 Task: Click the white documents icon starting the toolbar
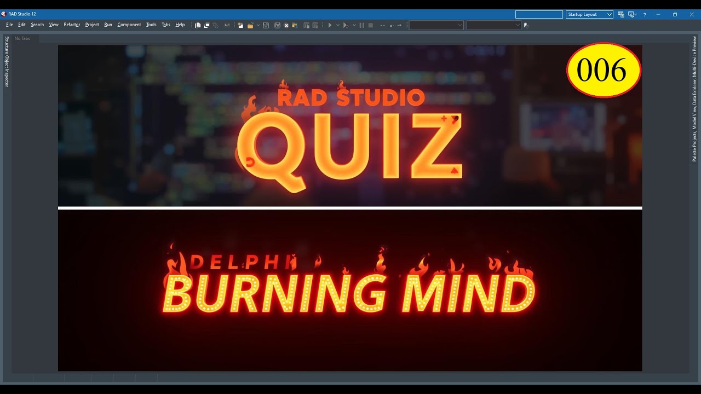tap(198, 25)
